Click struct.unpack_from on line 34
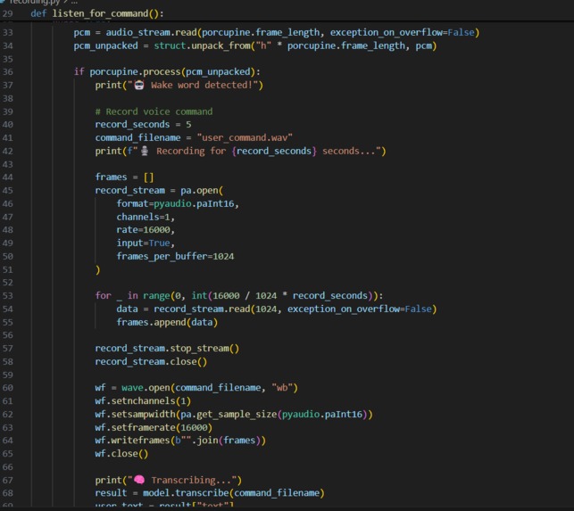The width and height of the screenshot is (574, 511). pyautogui.click(x=202, y=45)
